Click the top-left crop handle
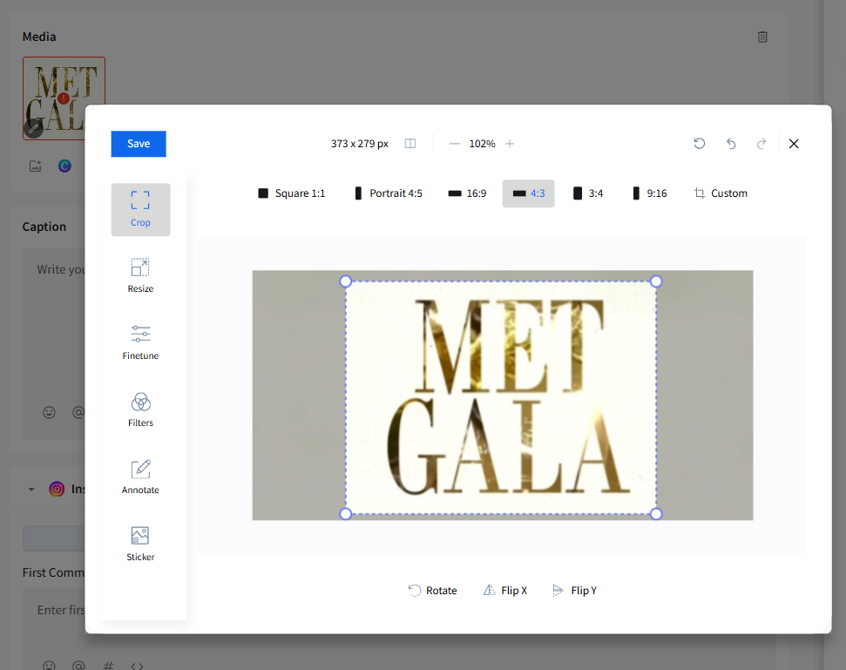 [x=346, y=281]
